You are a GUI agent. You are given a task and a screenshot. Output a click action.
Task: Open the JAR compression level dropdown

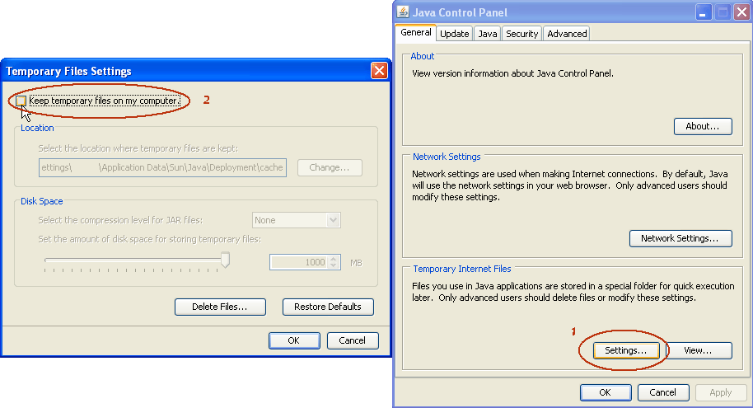333,220
